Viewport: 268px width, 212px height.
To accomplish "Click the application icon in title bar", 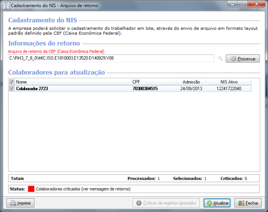I will (x=6, y=5).
